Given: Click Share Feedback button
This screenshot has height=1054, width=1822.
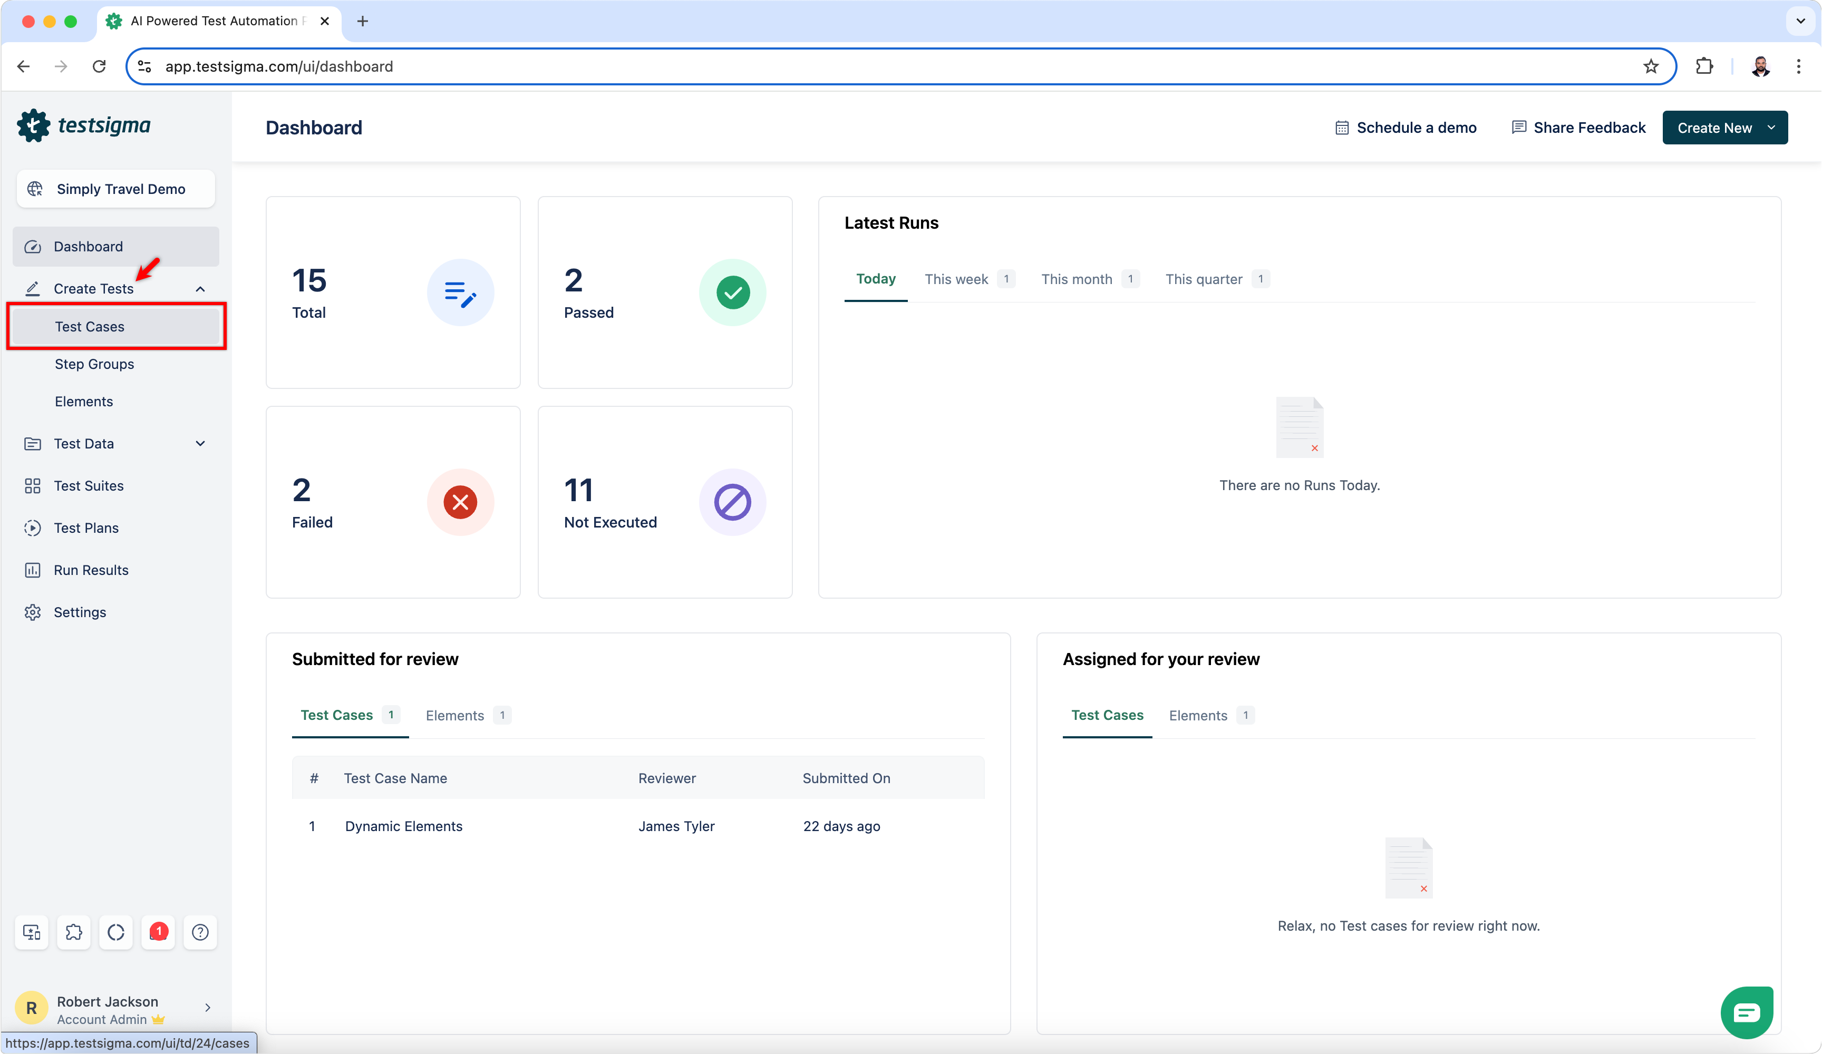Looking at the screenshot, I should click(1578, 128).
